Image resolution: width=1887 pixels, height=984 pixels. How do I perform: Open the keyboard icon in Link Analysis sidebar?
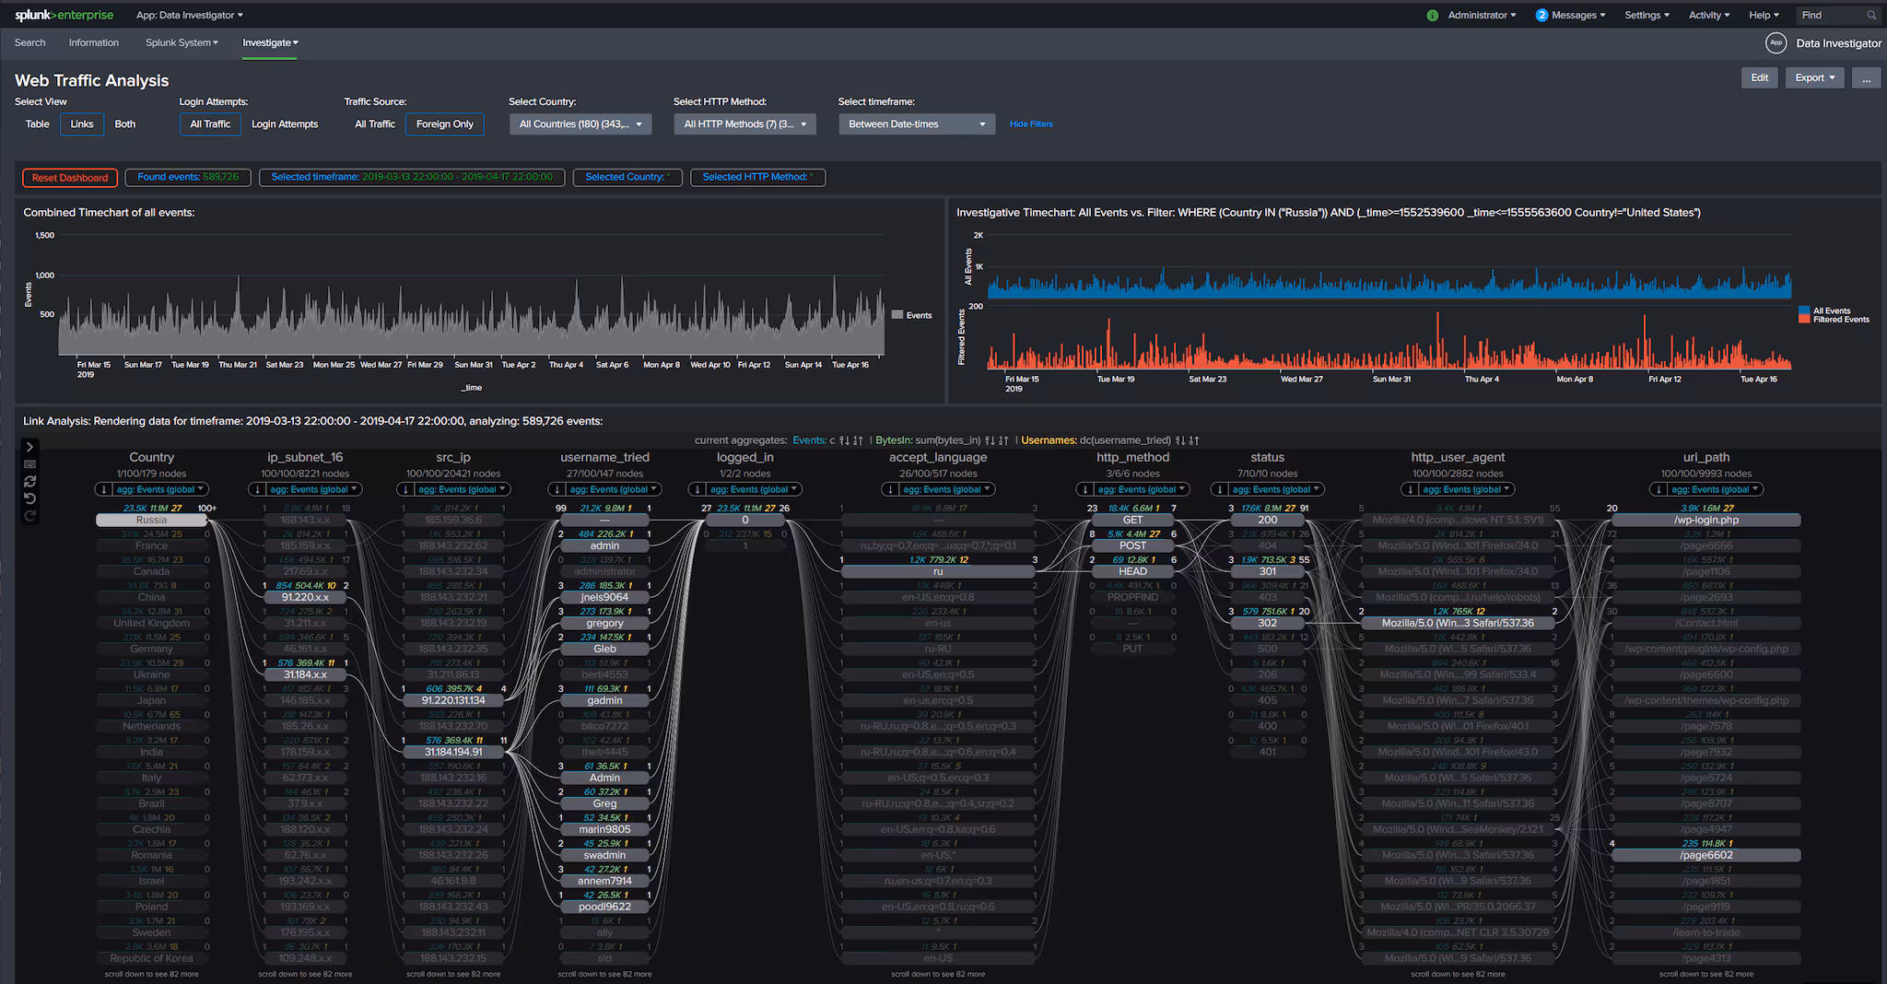click(29, 463)
